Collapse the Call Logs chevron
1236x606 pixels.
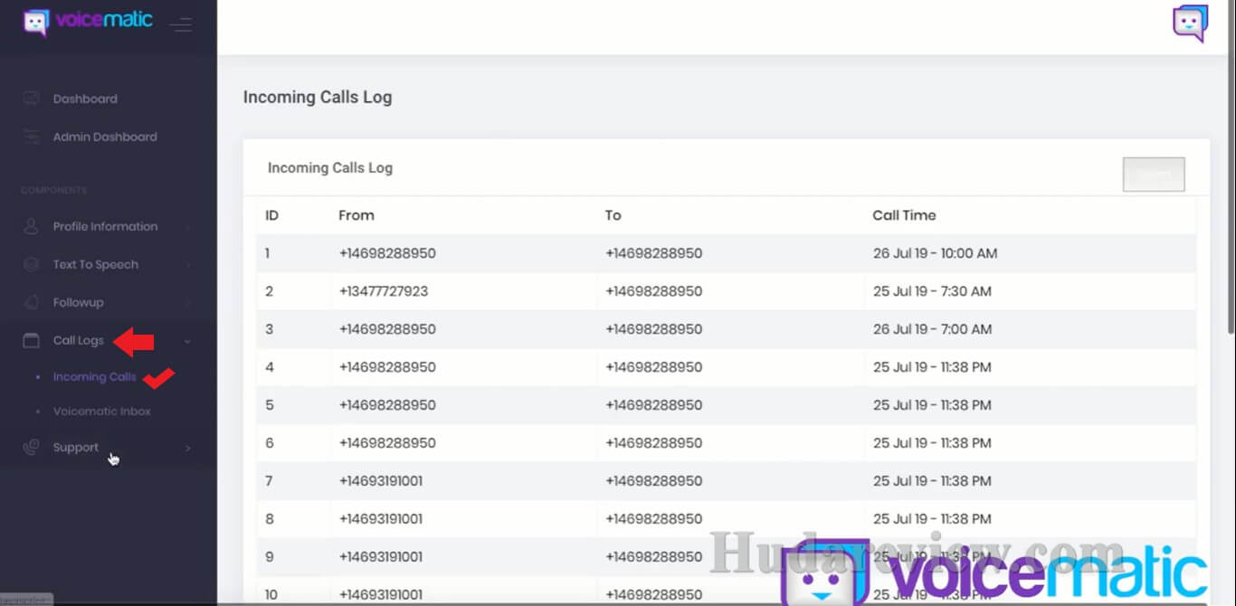point(187,341)
